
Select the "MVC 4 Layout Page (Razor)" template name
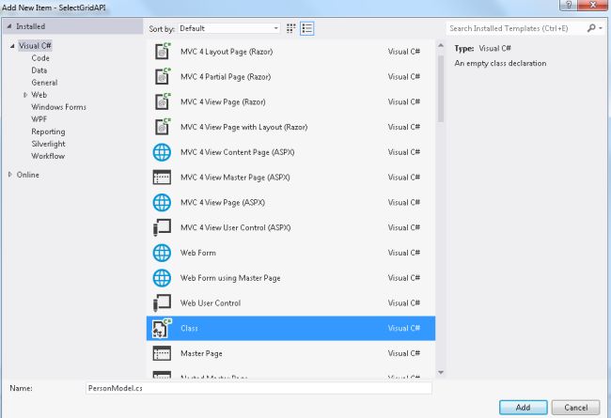tap(227, 52)
